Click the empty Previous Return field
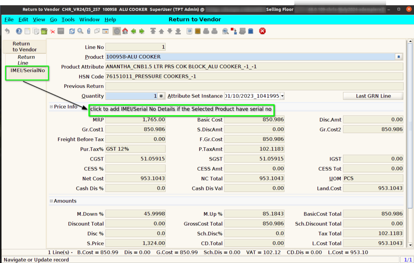The height and width of the screenshot is (263, 414). point(254,86)
